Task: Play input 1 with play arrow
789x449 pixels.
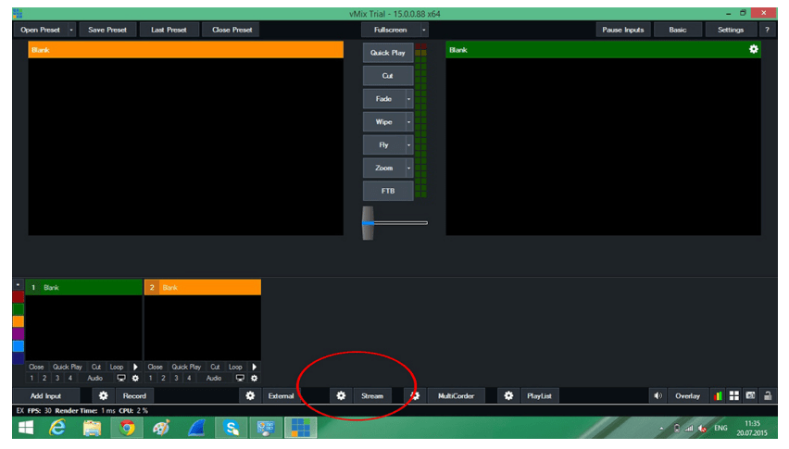Action: coord(135,367)
